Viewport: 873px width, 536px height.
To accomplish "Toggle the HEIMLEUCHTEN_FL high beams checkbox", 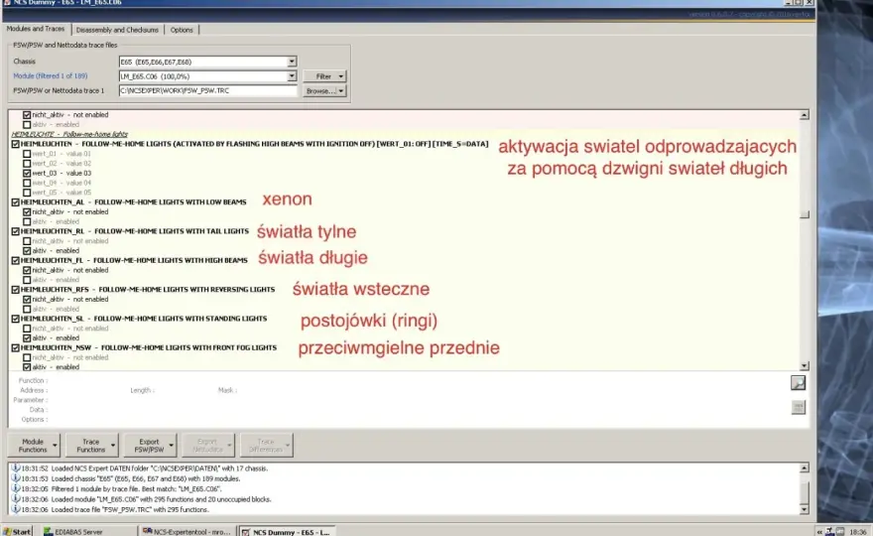I will click(16, 260).
